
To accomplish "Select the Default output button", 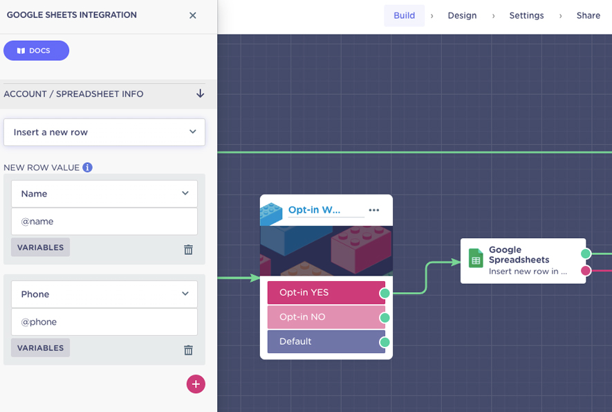I will tap(326, 341).
